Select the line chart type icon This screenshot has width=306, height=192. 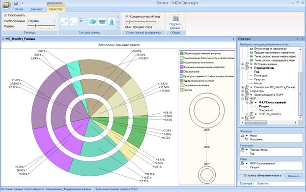[64, 22]
